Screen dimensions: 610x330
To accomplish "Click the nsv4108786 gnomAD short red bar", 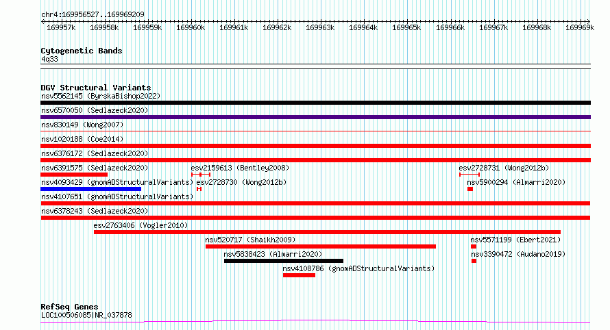I will (299, 275).
